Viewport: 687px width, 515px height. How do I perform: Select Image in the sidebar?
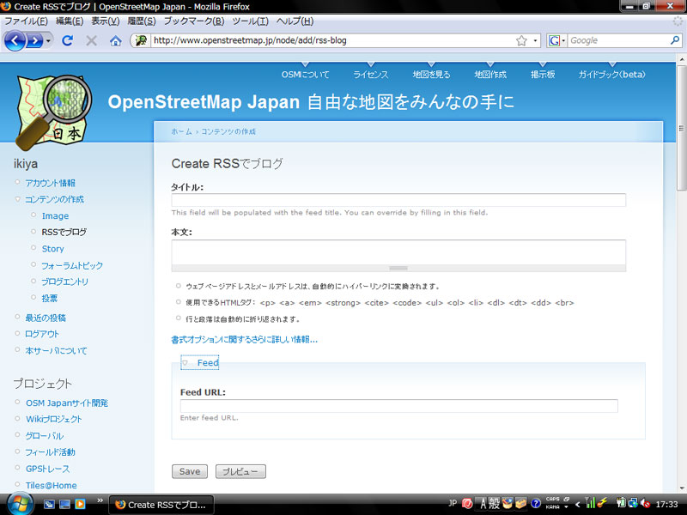(55, 216)
